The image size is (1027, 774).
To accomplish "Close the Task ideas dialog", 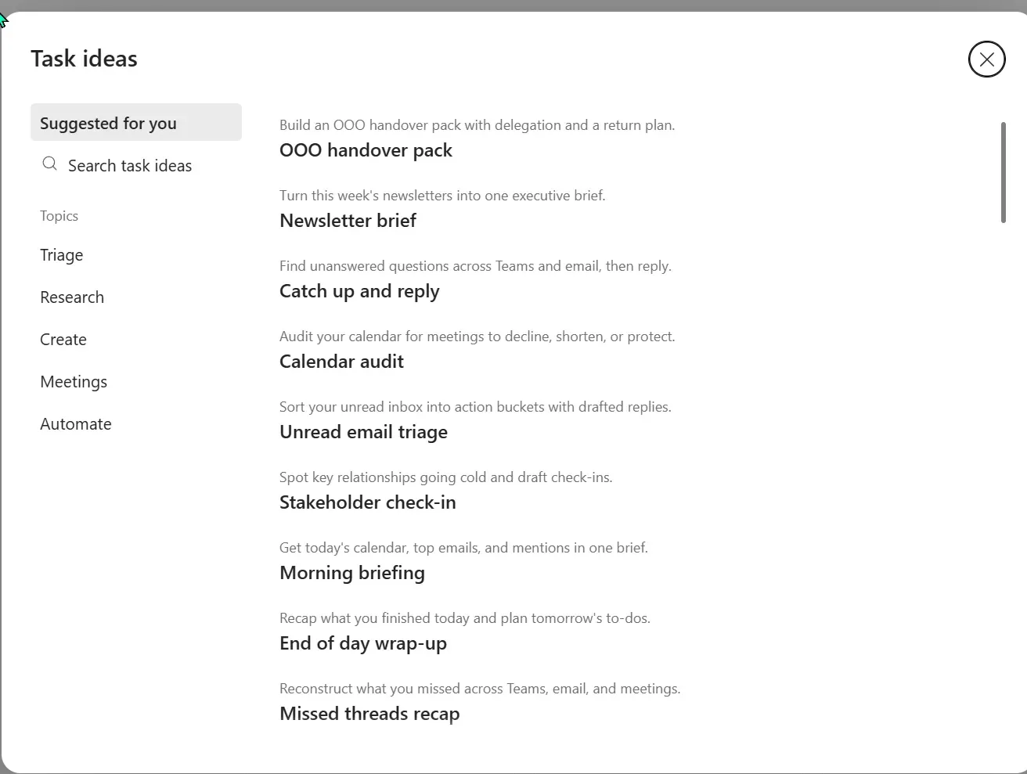I will 986,59.
